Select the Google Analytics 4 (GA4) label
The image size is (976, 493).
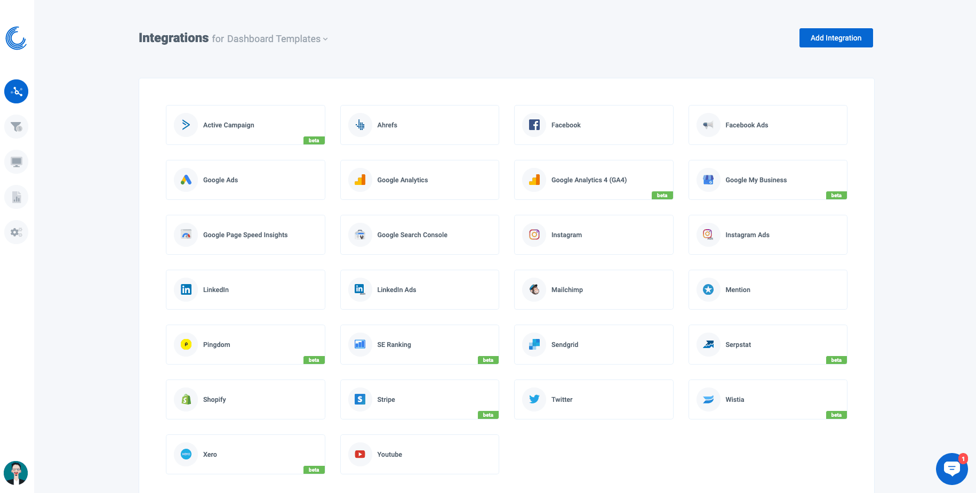[x=589, y=180]
